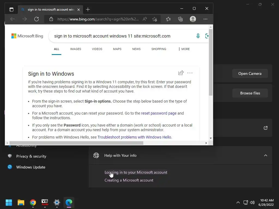Click the Edge profile avatar
Screen dimensions: 279x209
pos(193,19)
